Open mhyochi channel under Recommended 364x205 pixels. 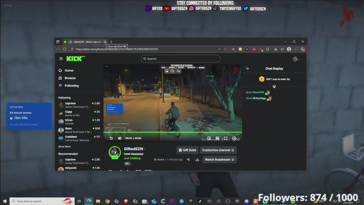click(x=79, y=169)
